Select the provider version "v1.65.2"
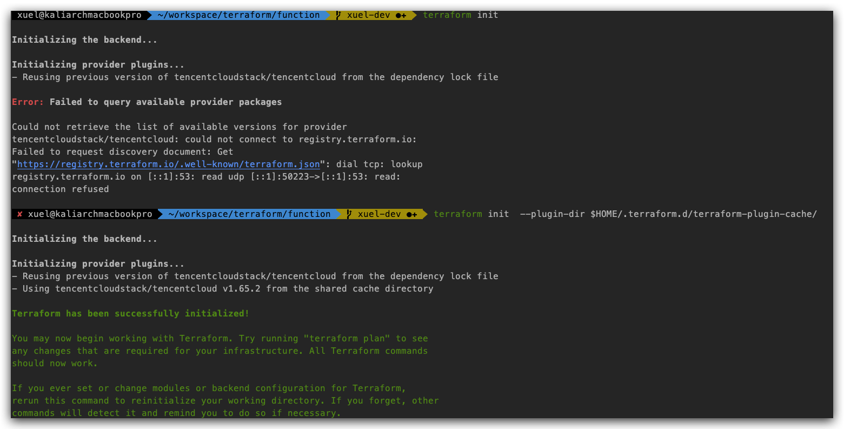The height and width of the screenshot is (429, 844). [241, 289]
